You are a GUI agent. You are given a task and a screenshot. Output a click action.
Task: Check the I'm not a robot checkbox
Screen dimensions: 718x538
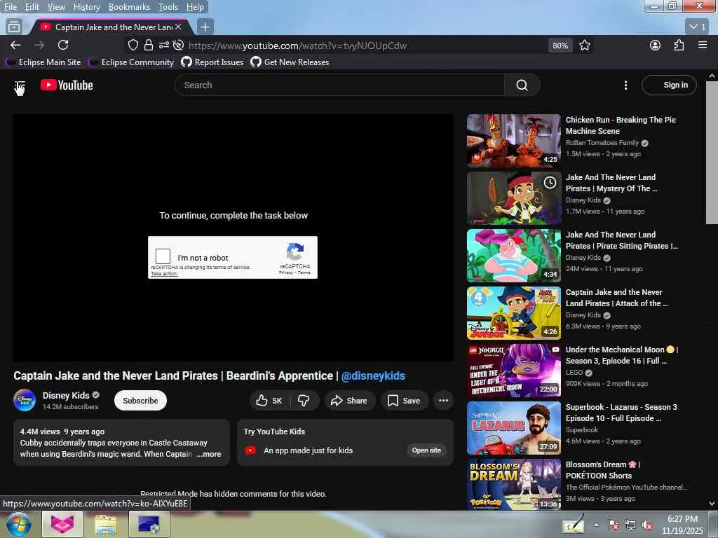tap(163, 256)
